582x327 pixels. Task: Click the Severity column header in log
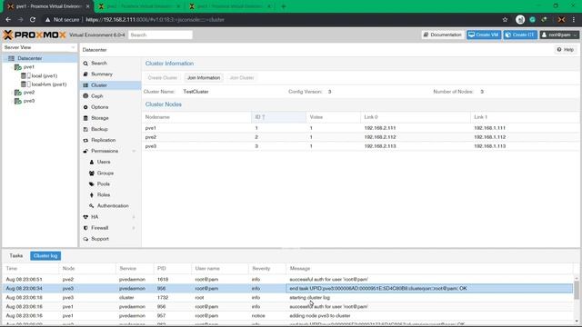coord(266,269)
